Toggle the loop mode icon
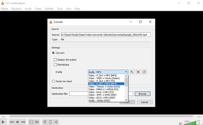203x125 pixels. pos(50,122)
